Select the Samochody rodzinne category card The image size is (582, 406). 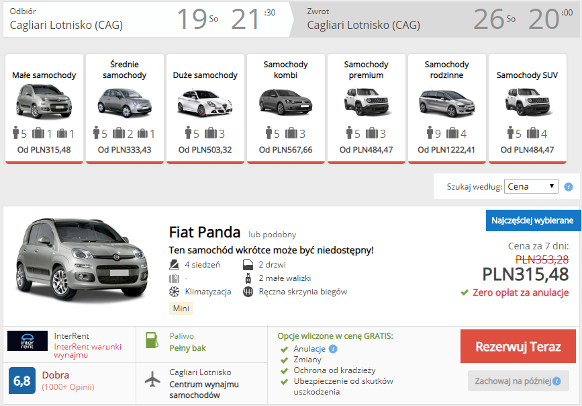(447, 109)
